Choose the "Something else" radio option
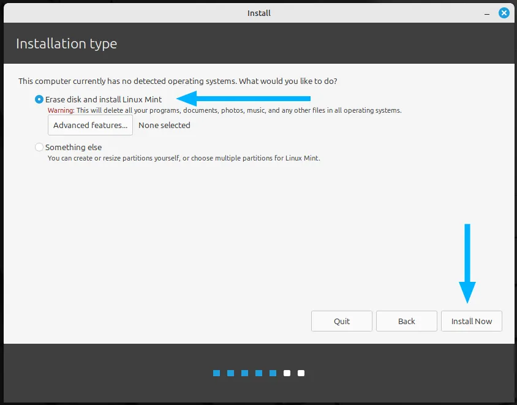Viewport: 517px width, 405px height. tap(40, 147)
